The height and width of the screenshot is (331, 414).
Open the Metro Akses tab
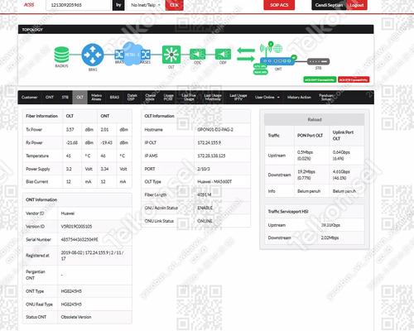tap(96, 98)
